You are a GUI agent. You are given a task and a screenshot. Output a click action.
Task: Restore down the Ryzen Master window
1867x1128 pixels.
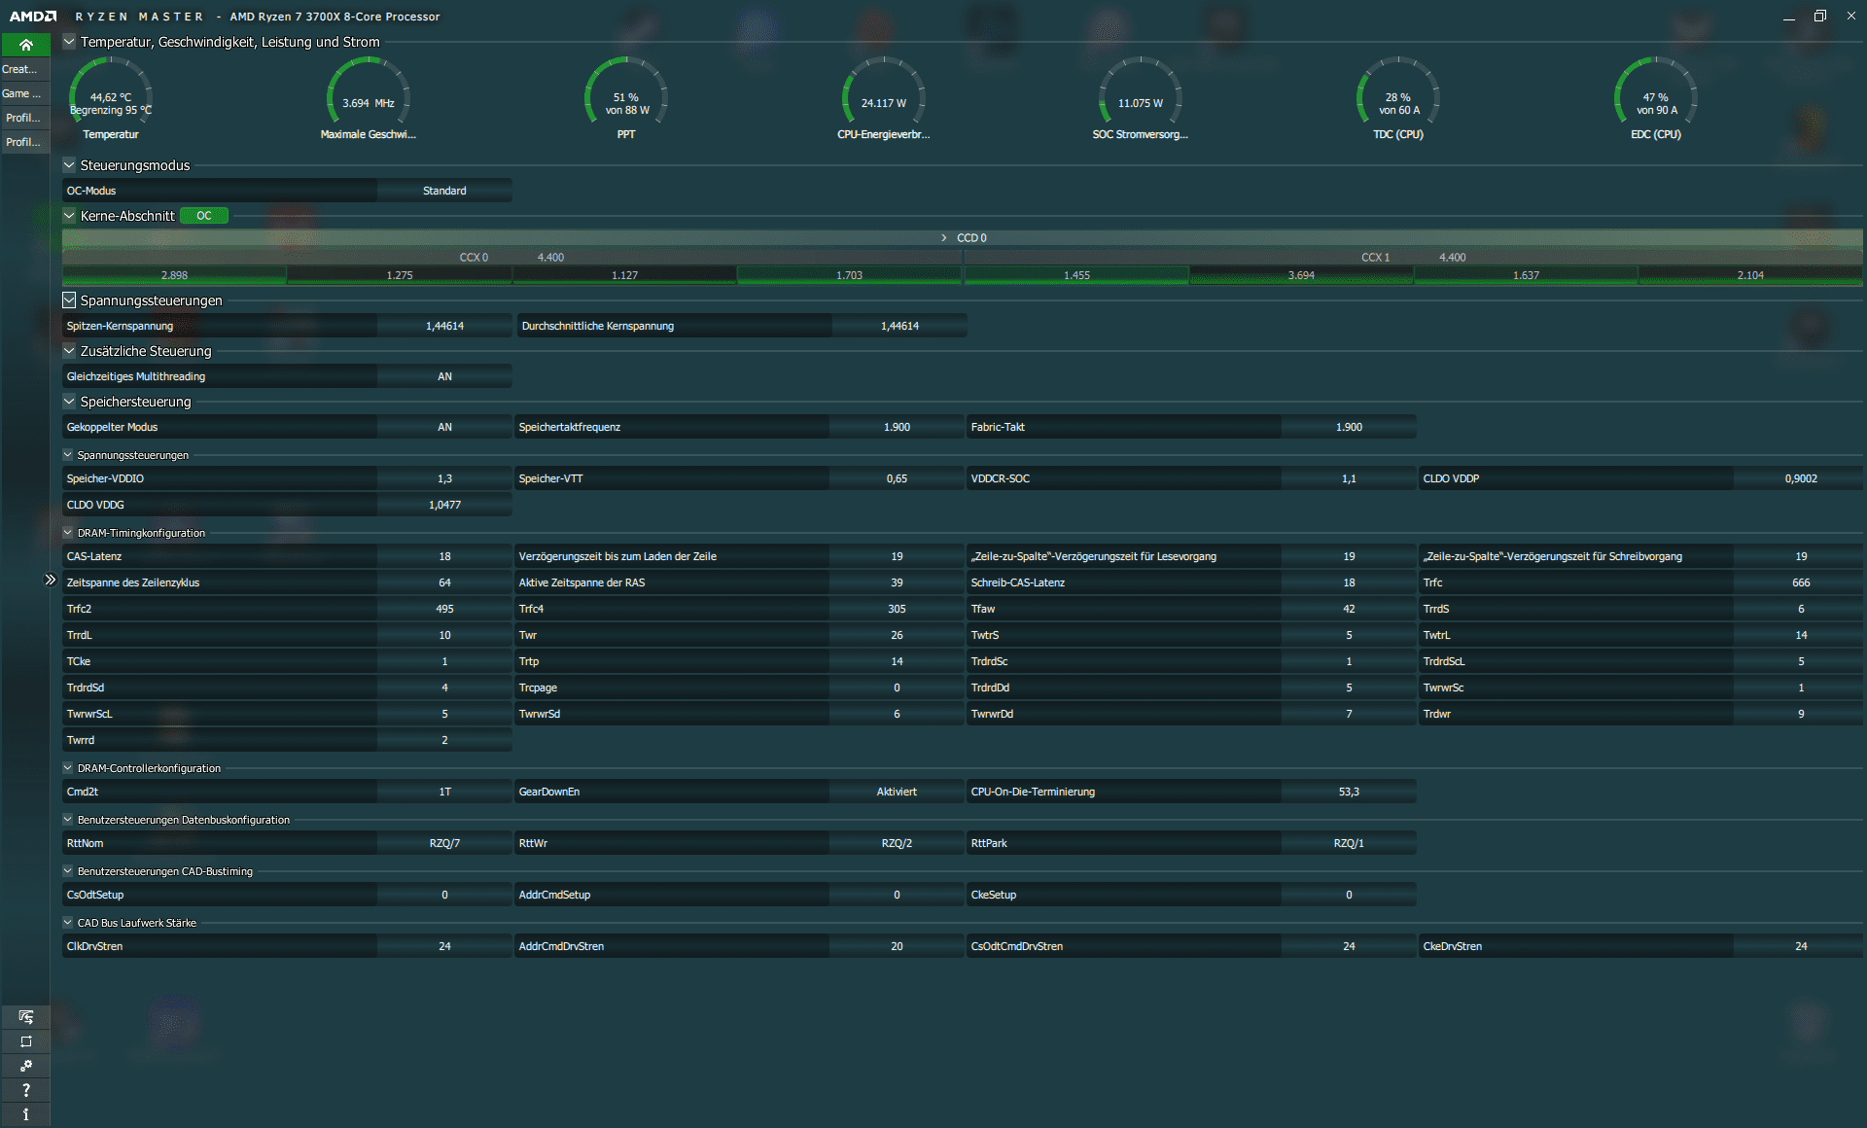tap(1820, 17)
